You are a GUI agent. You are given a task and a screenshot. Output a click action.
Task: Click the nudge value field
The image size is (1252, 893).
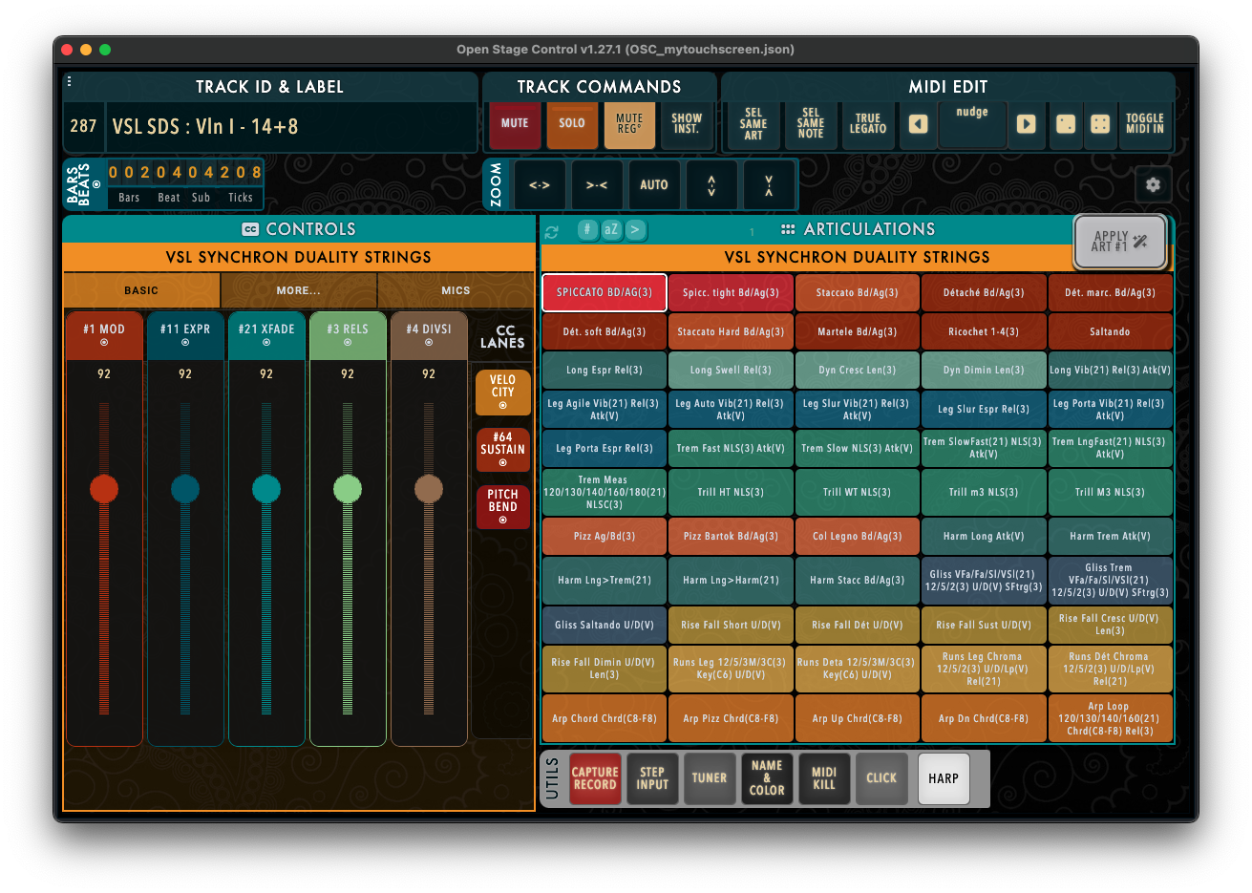[x=972, y=124]
